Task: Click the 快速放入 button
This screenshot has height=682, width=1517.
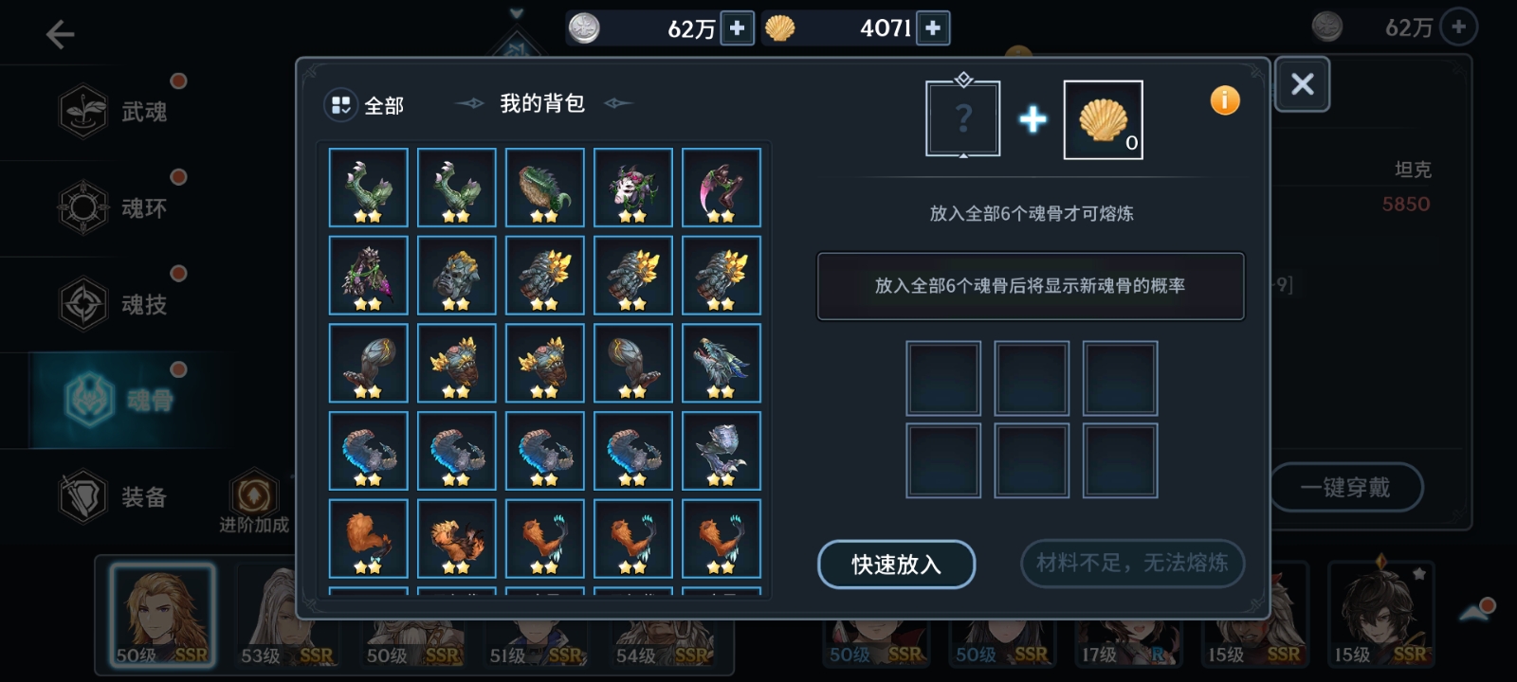Action: pos(896,565)
